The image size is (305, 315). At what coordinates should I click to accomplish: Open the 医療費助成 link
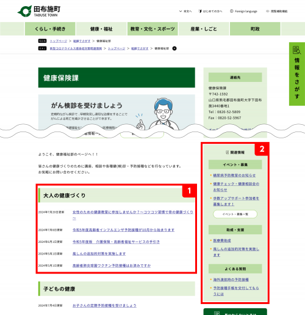(x=222, y=240)
